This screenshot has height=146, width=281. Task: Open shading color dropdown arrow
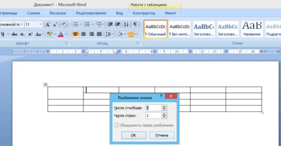click(x=125, y=34)
